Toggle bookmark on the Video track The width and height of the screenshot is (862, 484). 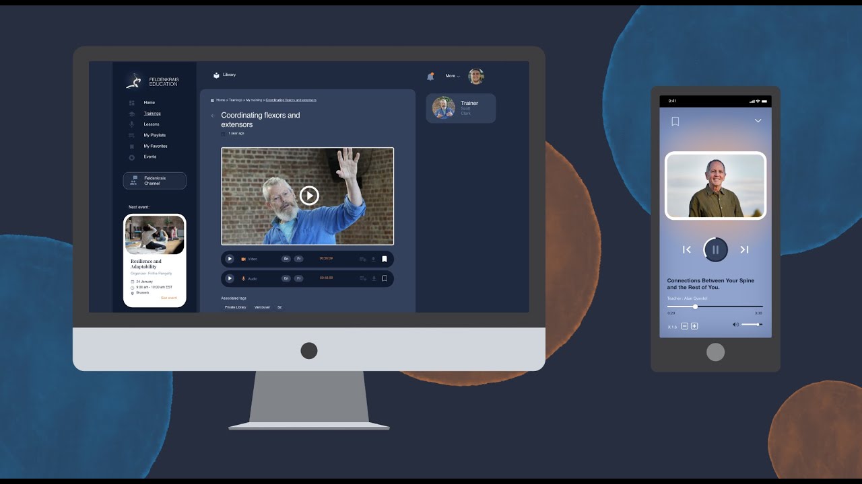point(385,259)
